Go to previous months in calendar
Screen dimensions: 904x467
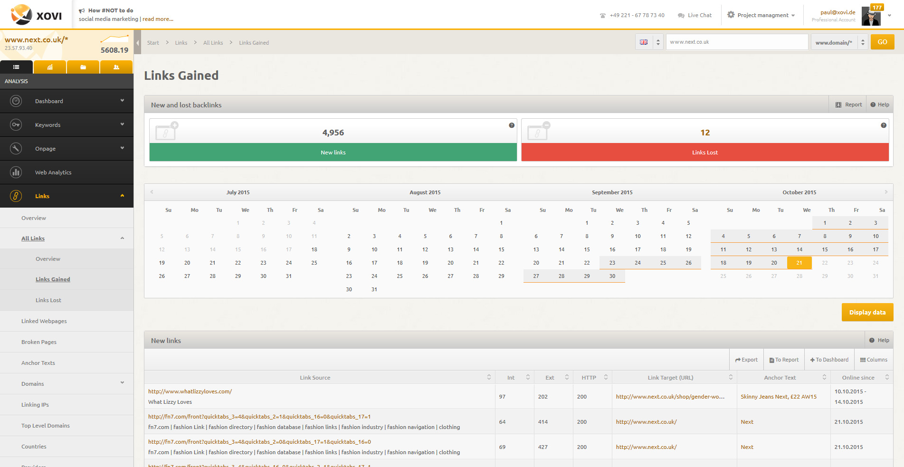pyautogui.click(x=152, y=192)
